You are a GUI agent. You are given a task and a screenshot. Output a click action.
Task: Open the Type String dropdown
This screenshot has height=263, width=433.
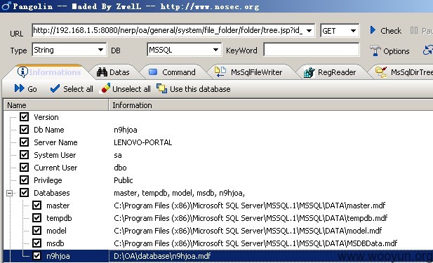pyautogui.click(x=100, y=50)
